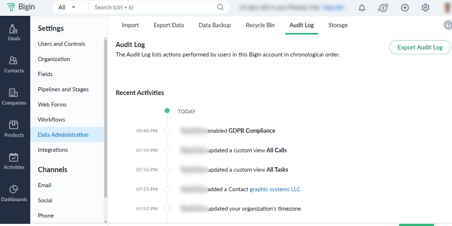View Dashboards from the sidebar

tap(14, 193)
